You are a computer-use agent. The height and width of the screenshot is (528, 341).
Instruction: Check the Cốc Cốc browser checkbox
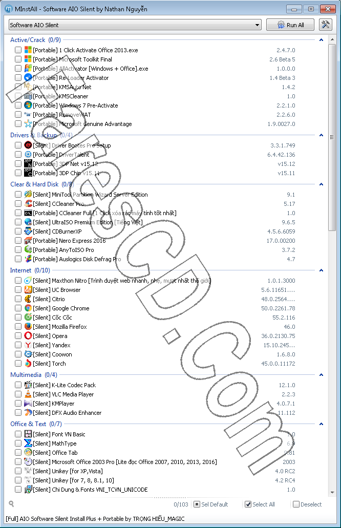[x=18, y=317]
